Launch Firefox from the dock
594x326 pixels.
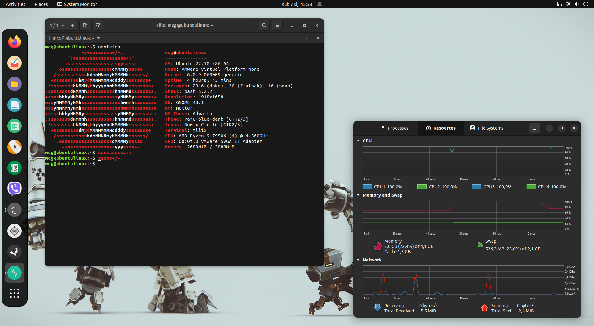[15, 42]
